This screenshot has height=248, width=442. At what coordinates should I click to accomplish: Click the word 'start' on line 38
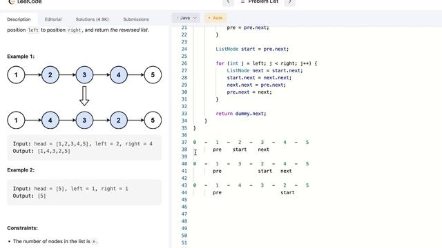240,149
